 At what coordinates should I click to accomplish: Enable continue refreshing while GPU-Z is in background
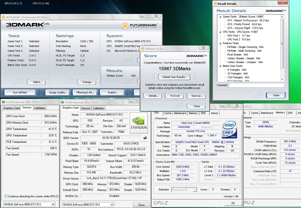tap(6, 196)
